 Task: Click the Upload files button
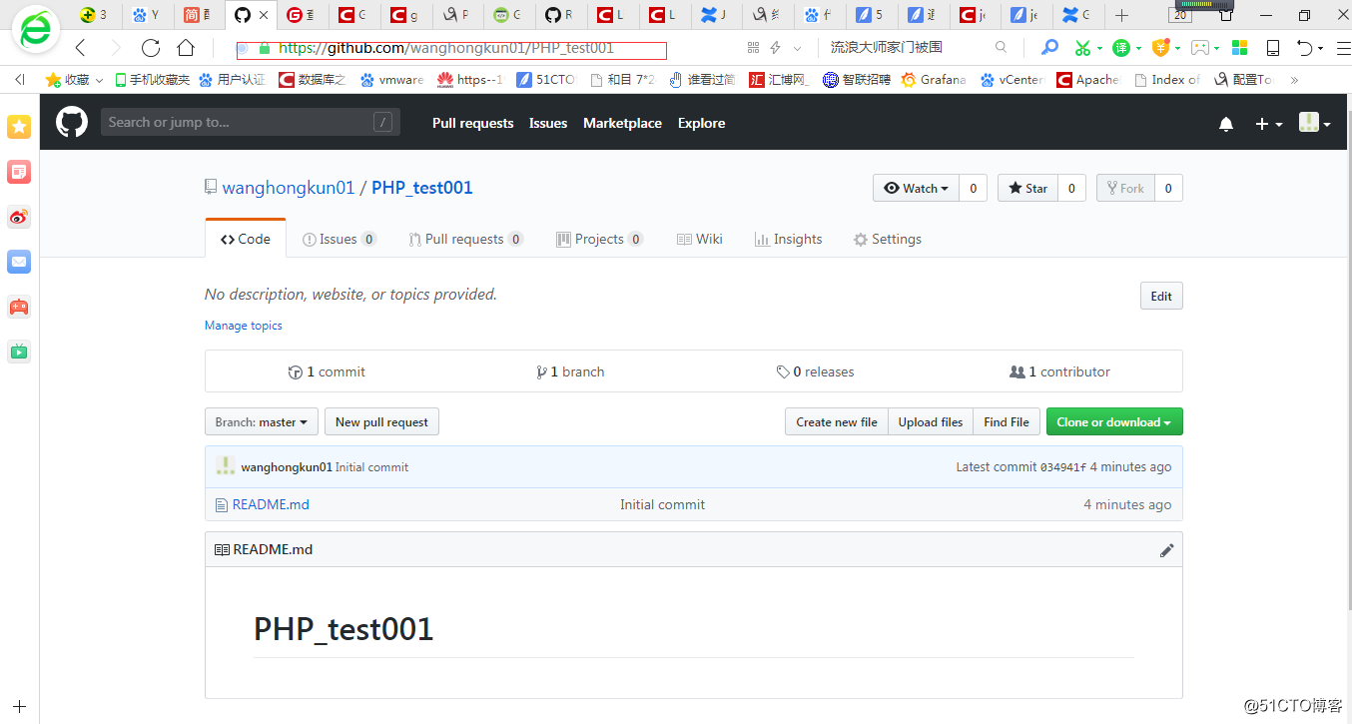click(x=931, y=421)
